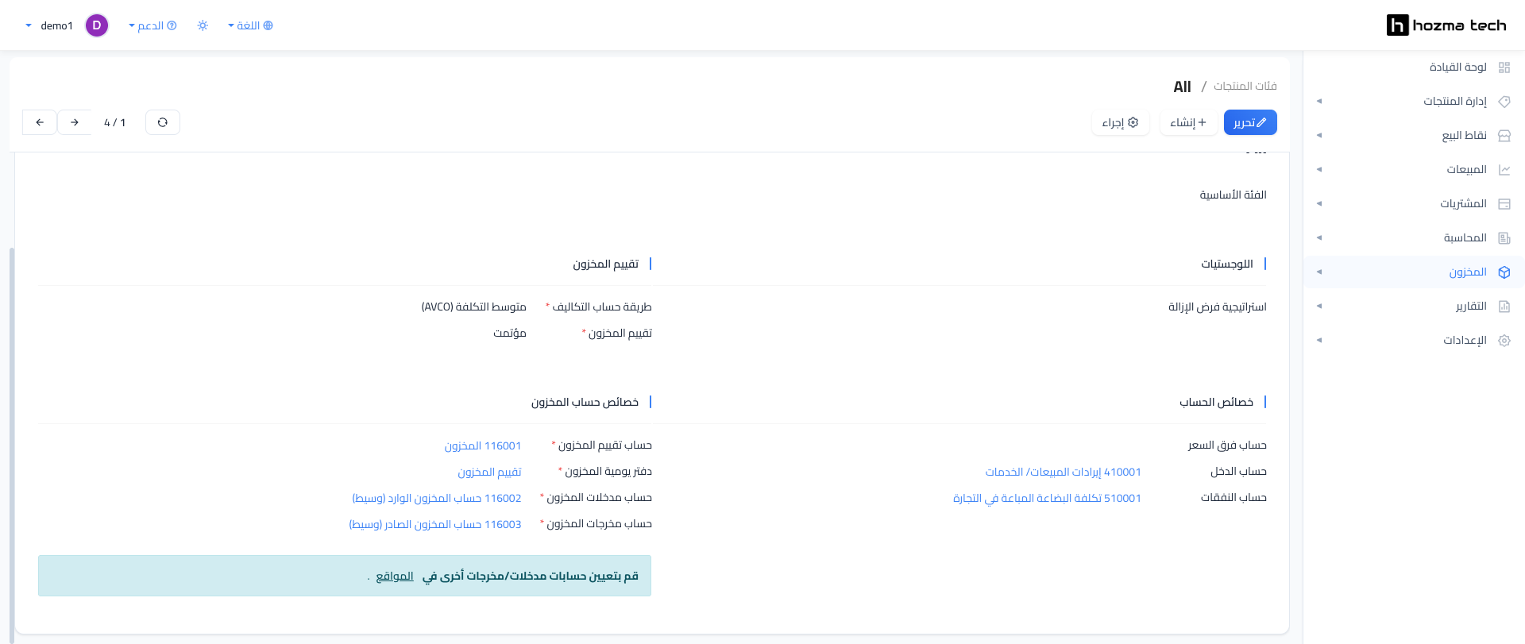Select المشتريات in the sidebar

1464,204
